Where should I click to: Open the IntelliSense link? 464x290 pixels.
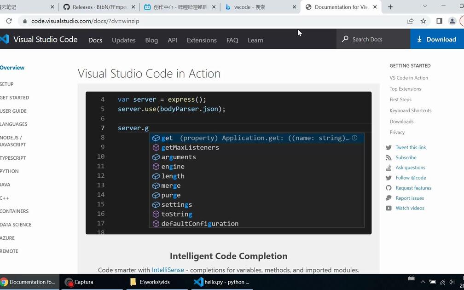pyautogui.click(x=168, y=270)
